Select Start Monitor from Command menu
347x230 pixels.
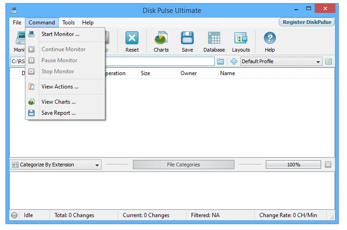tap(60, 34)
